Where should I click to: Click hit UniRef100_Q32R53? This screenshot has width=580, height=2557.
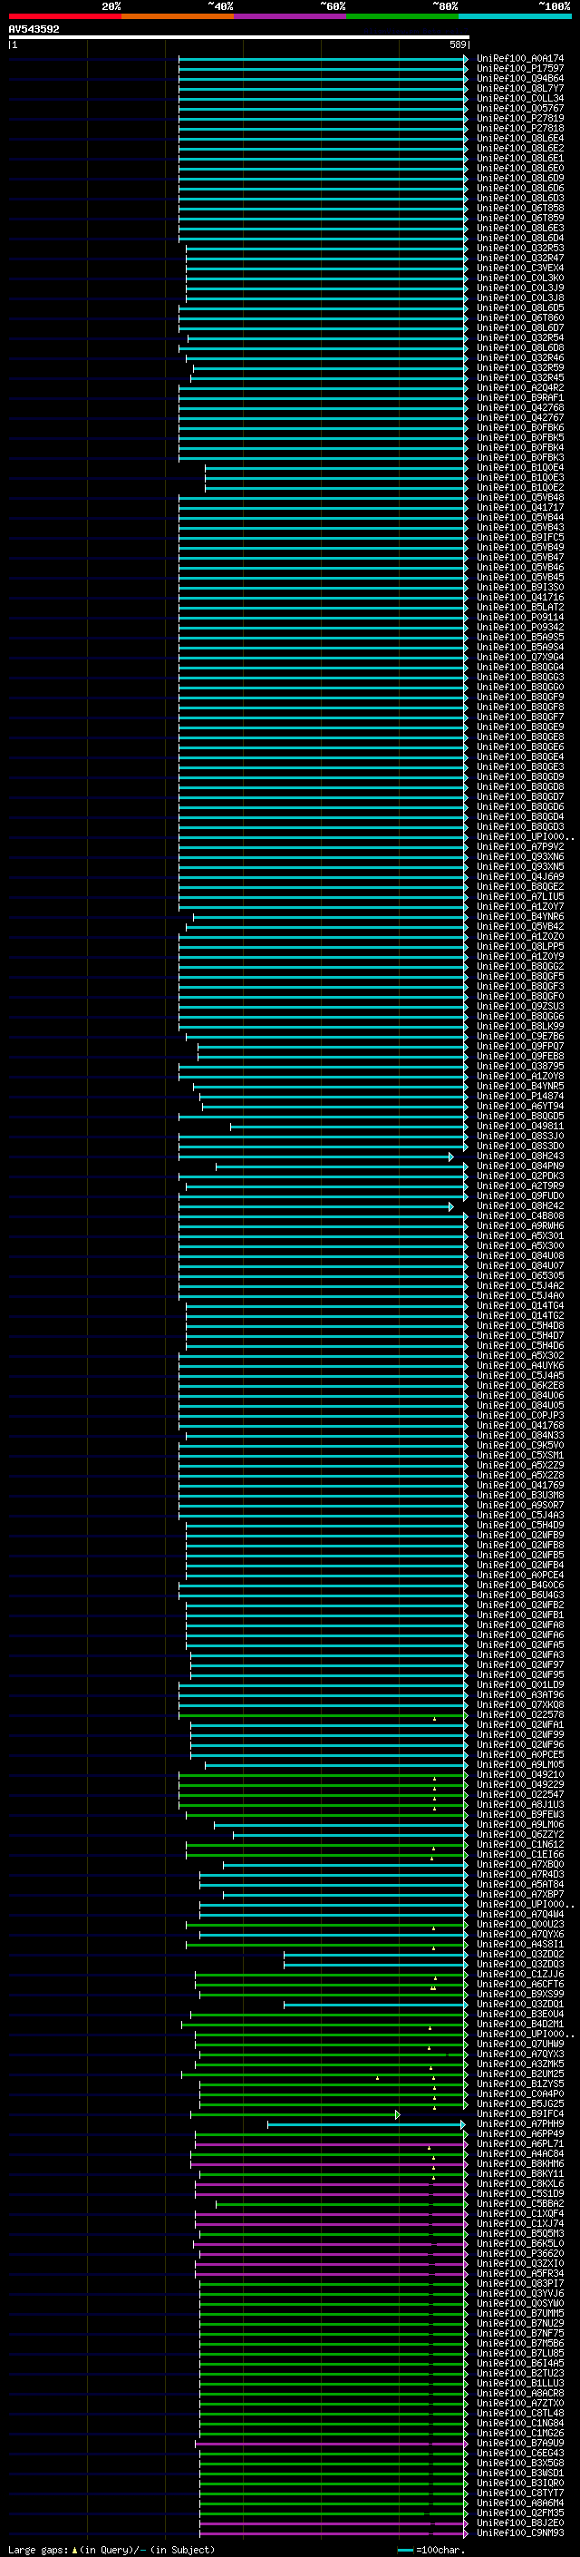[519, 249]
